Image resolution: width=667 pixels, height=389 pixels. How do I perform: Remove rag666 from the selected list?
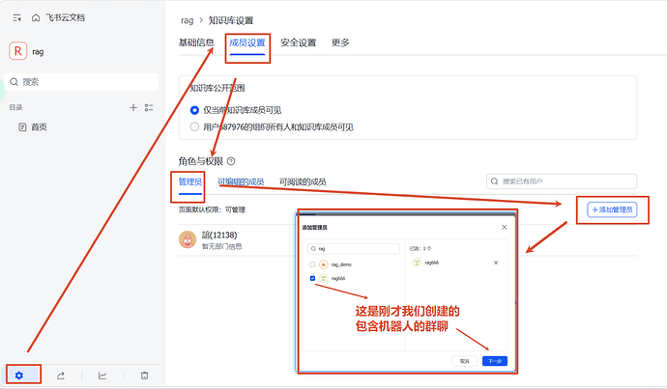(496, 263)
